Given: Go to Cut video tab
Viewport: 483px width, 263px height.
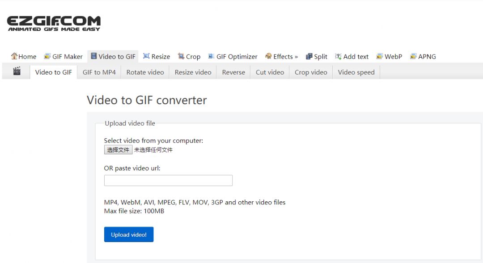Looking at the screenshot, I should click(270, 72).
